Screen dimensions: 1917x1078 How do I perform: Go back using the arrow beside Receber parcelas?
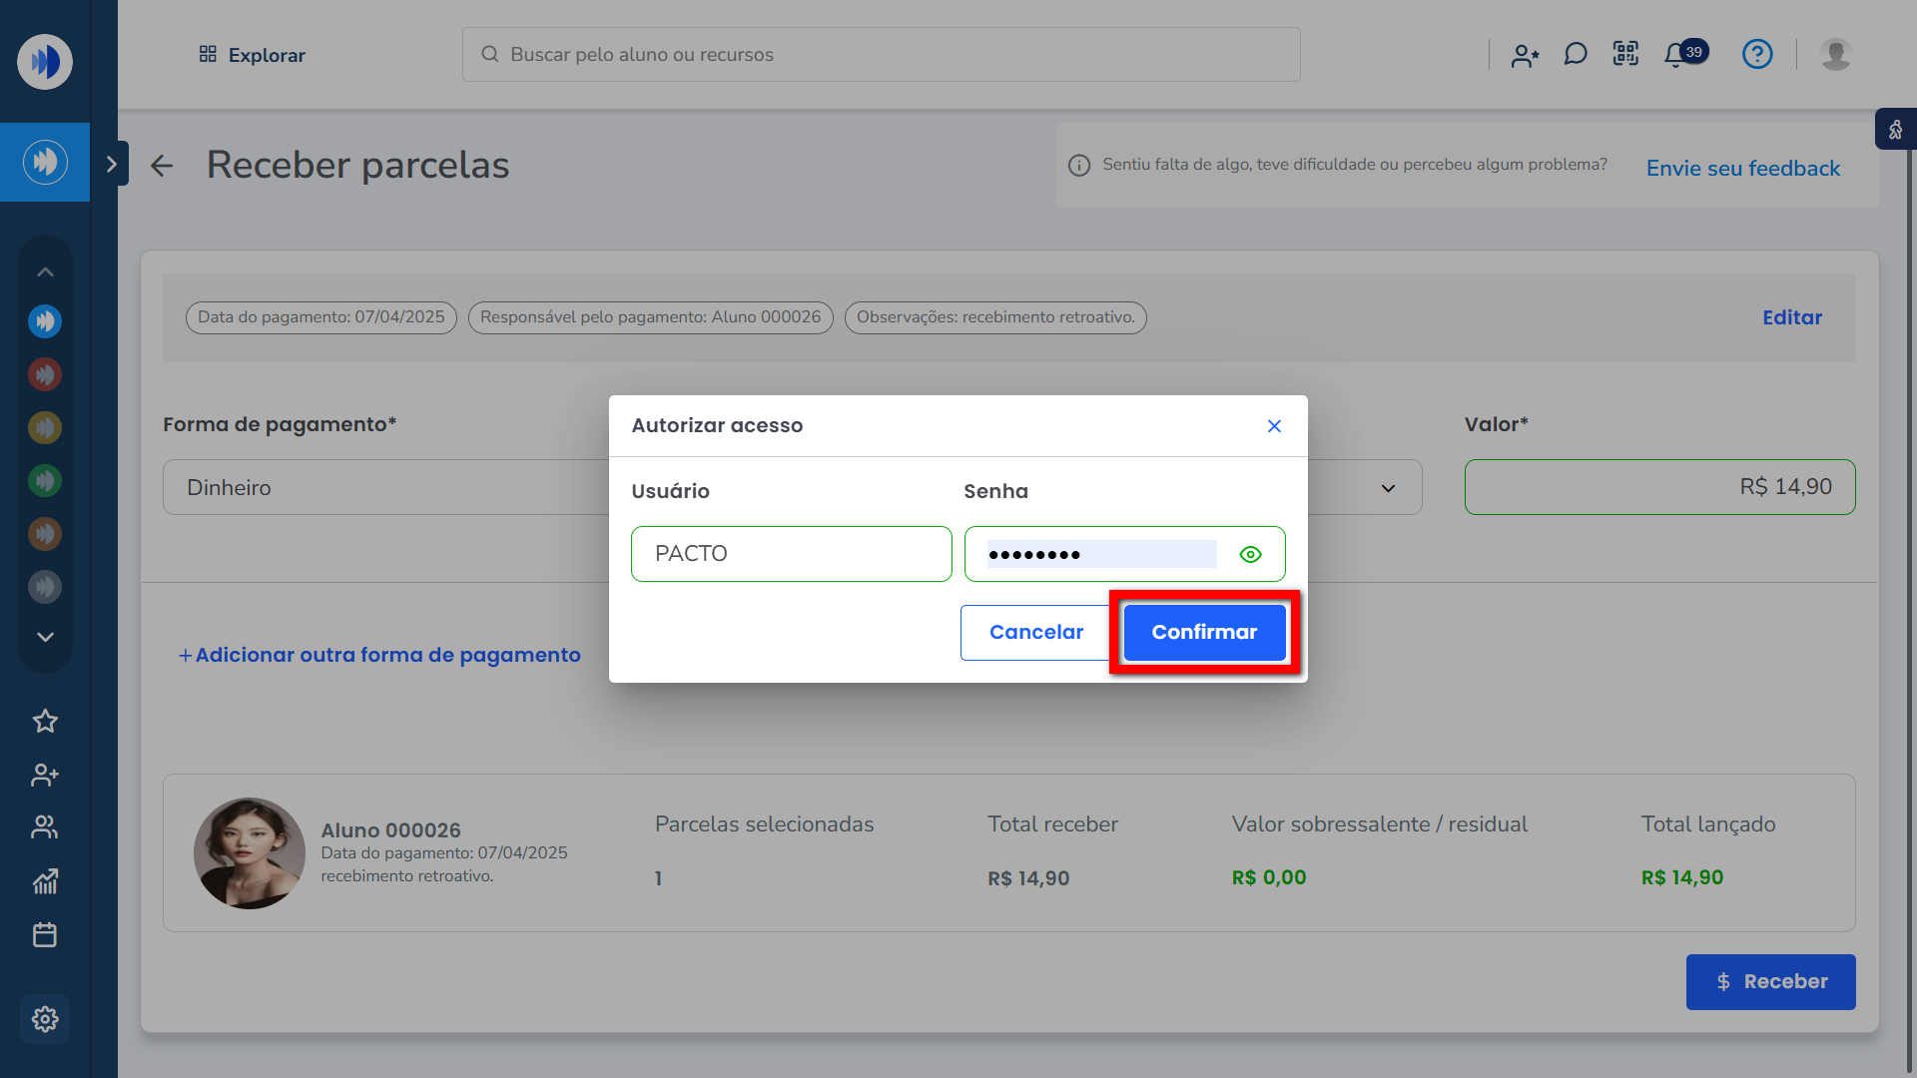click(162, 166)
